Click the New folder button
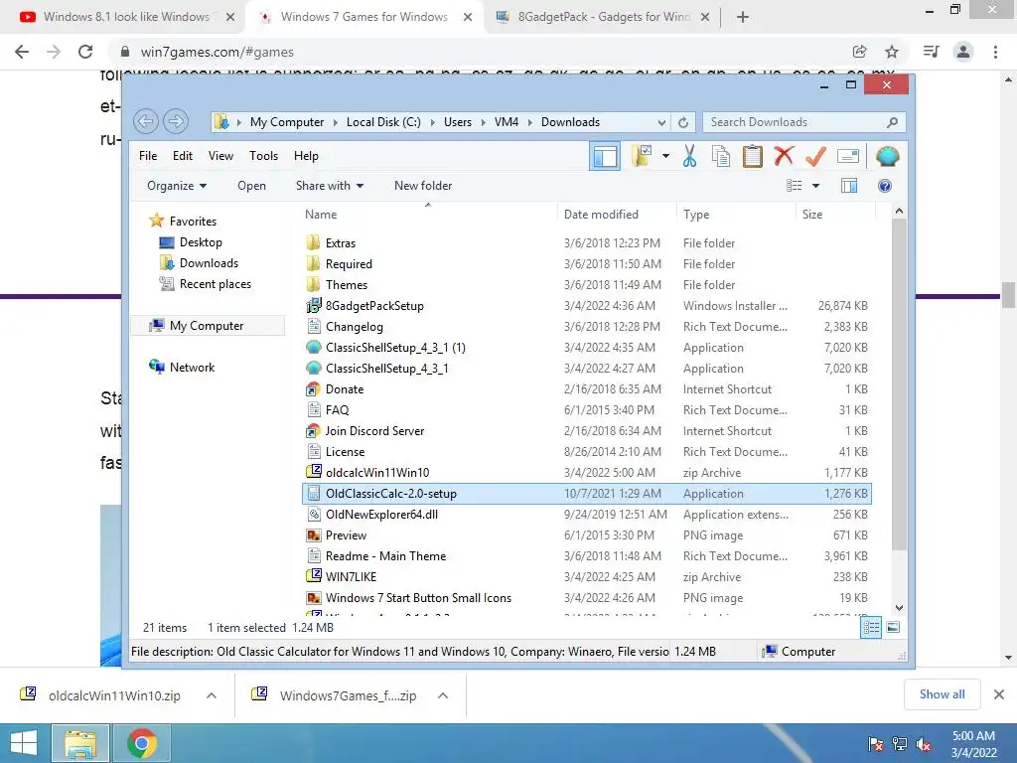The image size is (1017, 763). coord(423,186)
